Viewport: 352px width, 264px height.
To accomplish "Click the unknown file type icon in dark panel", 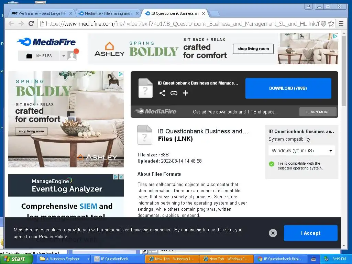I will 145,88.
